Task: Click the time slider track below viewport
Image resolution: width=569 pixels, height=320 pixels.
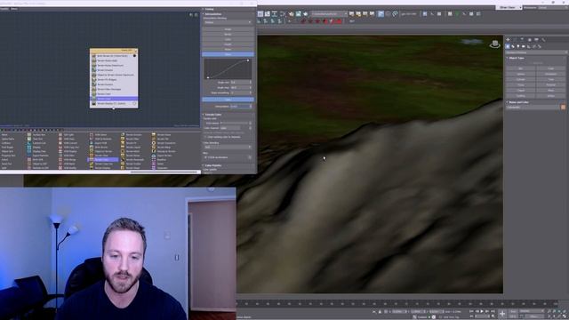Action: pos(397,303)
